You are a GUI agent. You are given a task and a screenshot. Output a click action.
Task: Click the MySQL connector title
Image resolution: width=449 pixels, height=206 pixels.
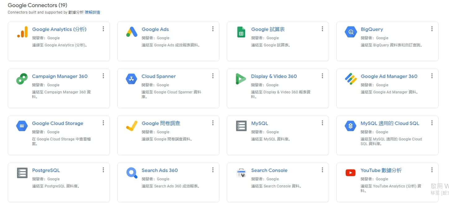click(x=260, y=123)
